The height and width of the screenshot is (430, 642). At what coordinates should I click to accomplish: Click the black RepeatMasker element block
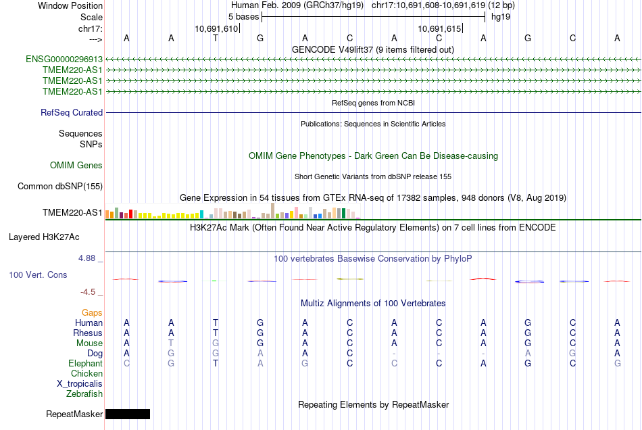pos(128,414)
